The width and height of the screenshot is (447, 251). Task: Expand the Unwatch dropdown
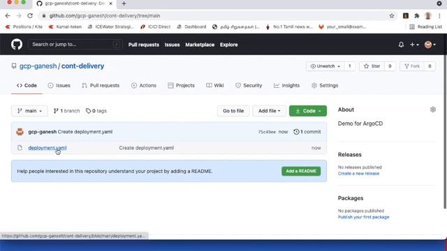325,66
